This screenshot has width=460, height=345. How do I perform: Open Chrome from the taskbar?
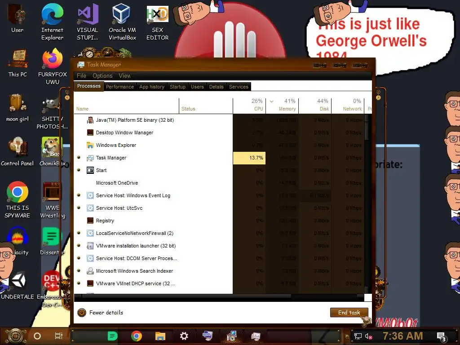[x=137, y=336]
